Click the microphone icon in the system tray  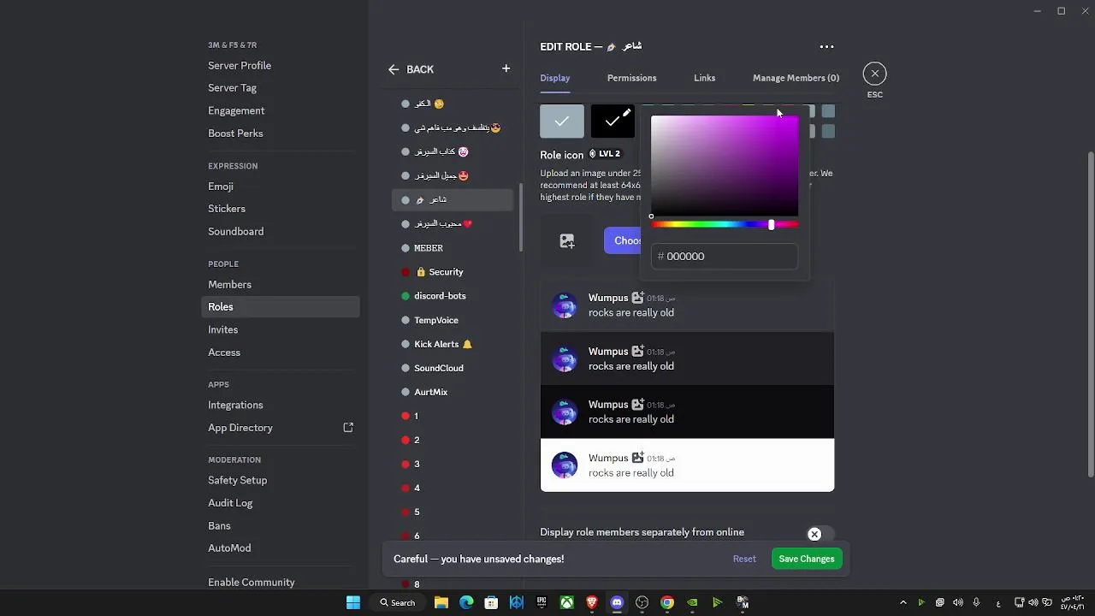976,602
